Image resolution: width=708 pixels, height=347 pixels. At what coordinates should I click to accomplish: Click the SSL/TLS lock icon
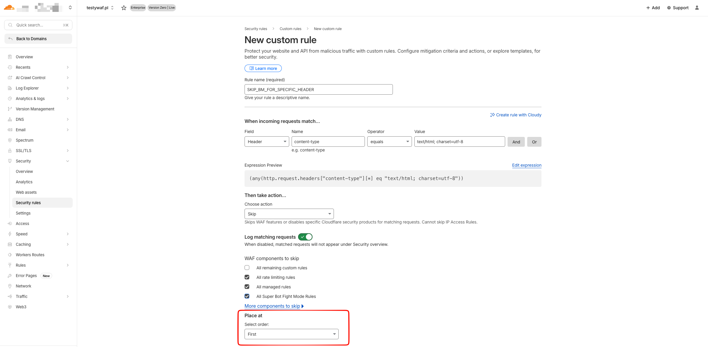[x=10, y=151]
